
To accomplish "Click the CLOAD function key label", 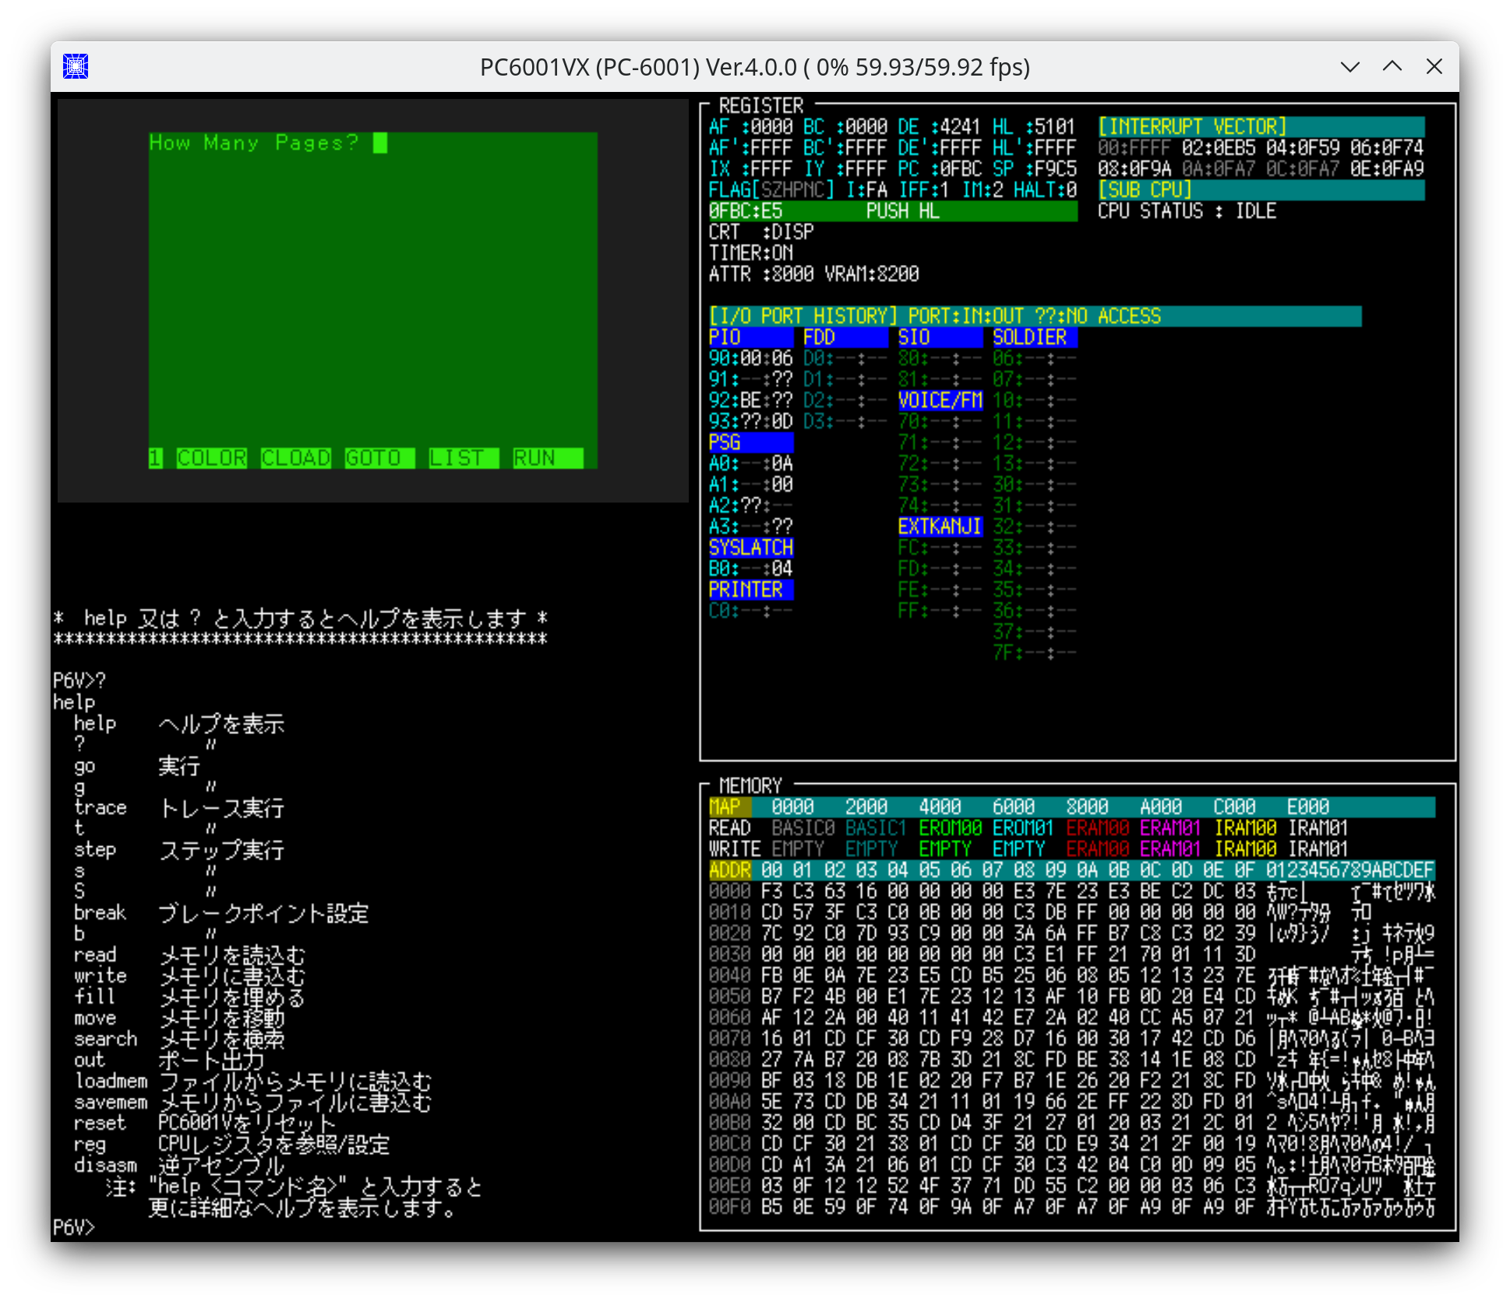I will point(295,458).
